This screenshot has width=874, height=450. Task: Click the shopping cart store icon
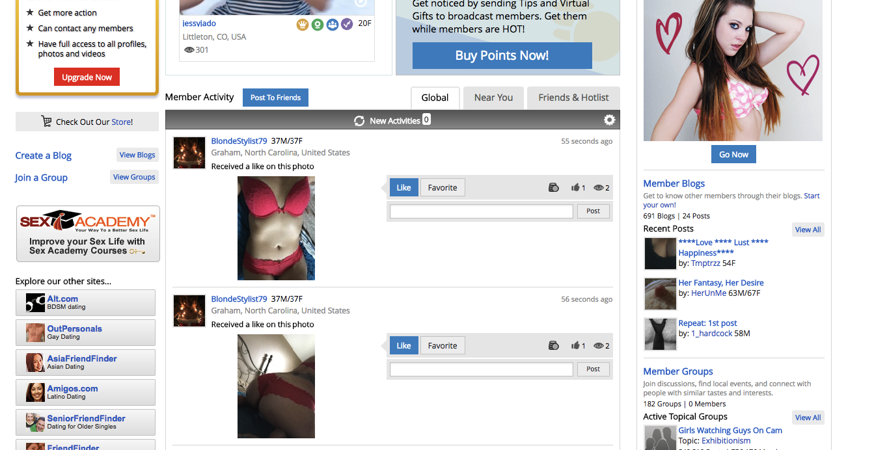click(46, 122)
